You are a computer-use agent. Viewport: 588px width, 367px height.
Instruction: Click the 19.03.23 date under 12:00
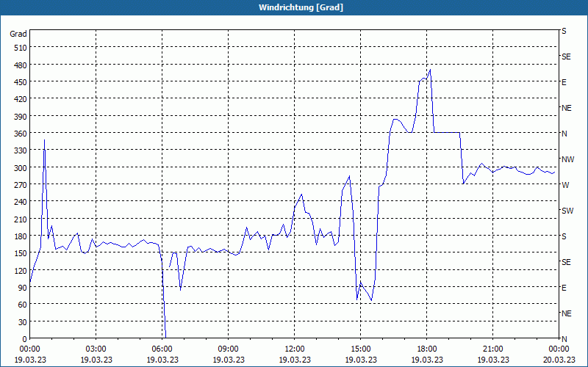295,360
